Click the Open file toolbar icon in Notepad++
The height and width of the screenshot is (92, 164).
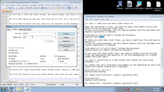7,8
